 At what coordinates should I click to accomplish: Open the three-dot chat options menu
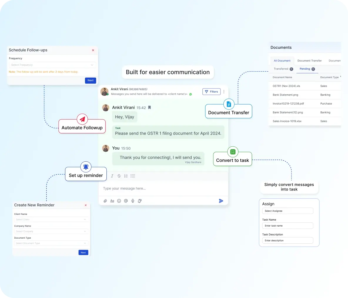(x=224, y=92)
